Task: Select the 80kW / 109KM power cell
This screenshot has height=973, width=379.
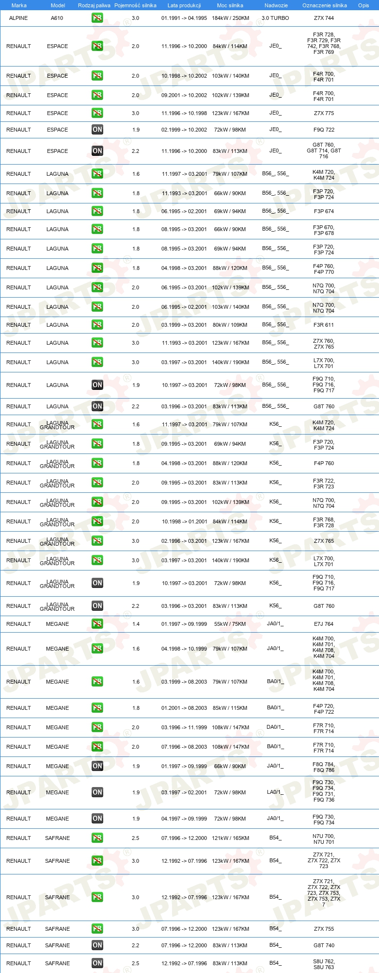Action: [x=230, y=325]
